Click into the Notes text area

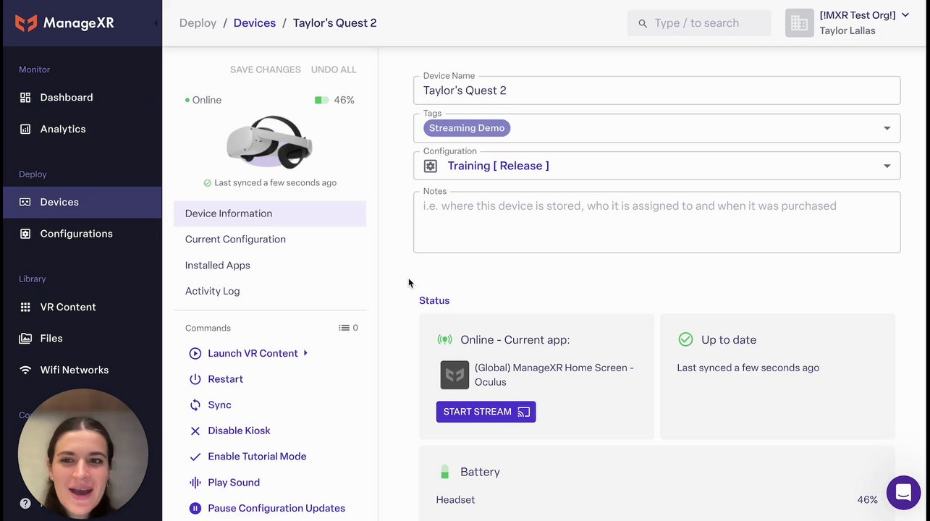pos(656,222)
